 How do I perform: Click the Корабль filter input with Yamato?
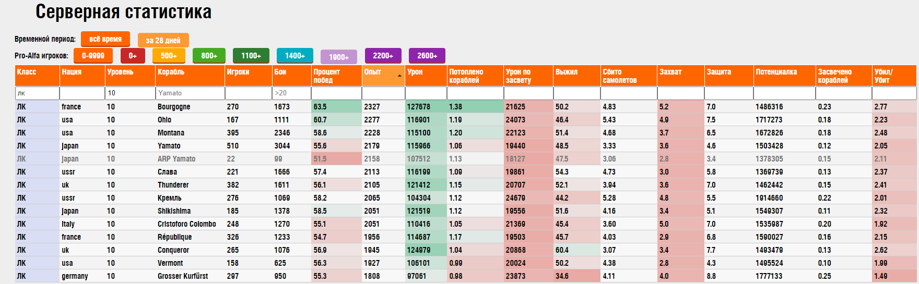(190, 93)
